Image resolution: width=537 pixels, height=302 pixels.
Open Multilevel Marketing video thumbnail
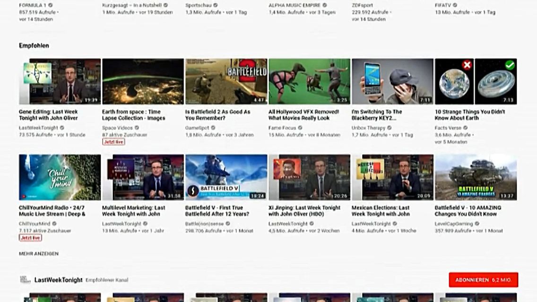(x=143, y=177)
